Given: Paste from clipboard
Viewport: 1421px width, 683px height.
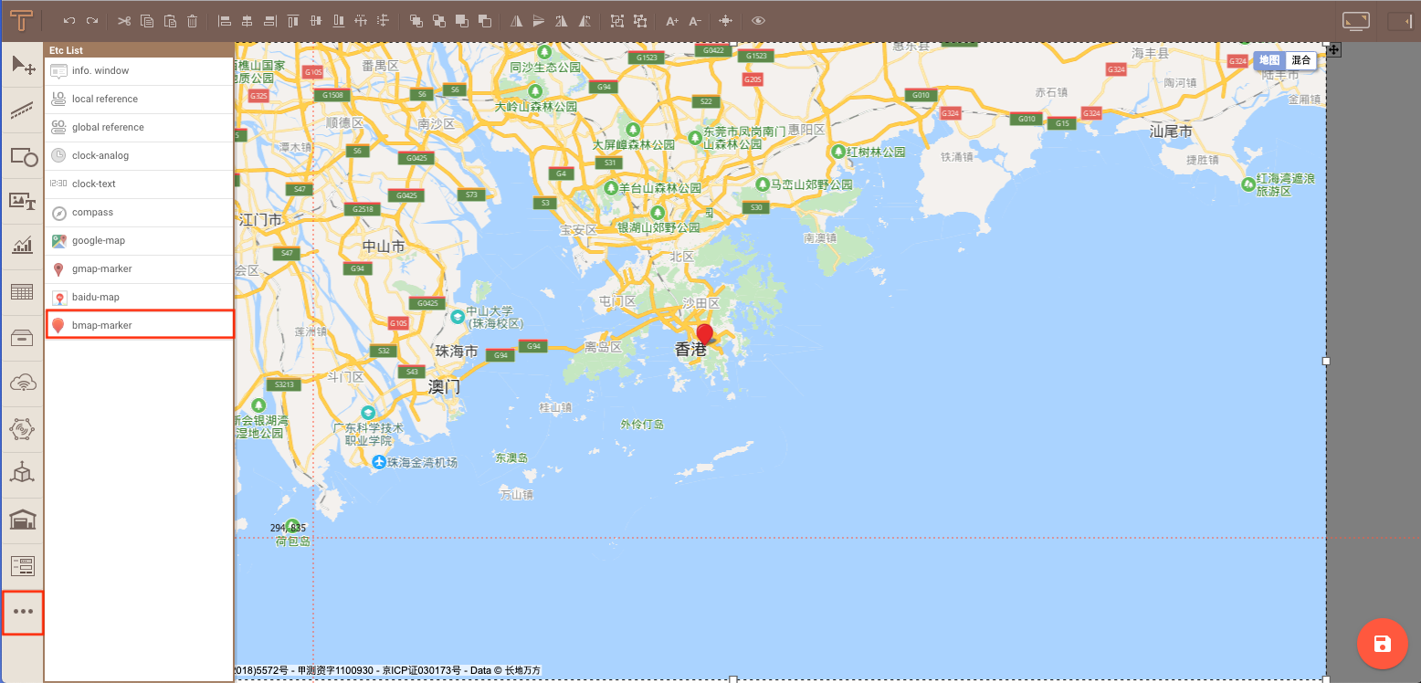Looking at the screenshot, I should (x=169, y=20).
